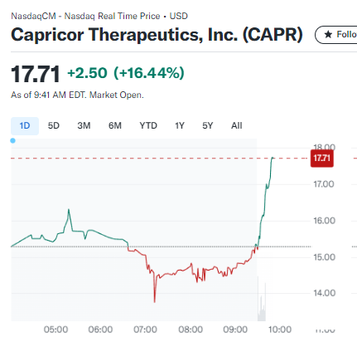Click the red 17.71 price label
This screenshot has width=357, height=342.
click(322, 159)
